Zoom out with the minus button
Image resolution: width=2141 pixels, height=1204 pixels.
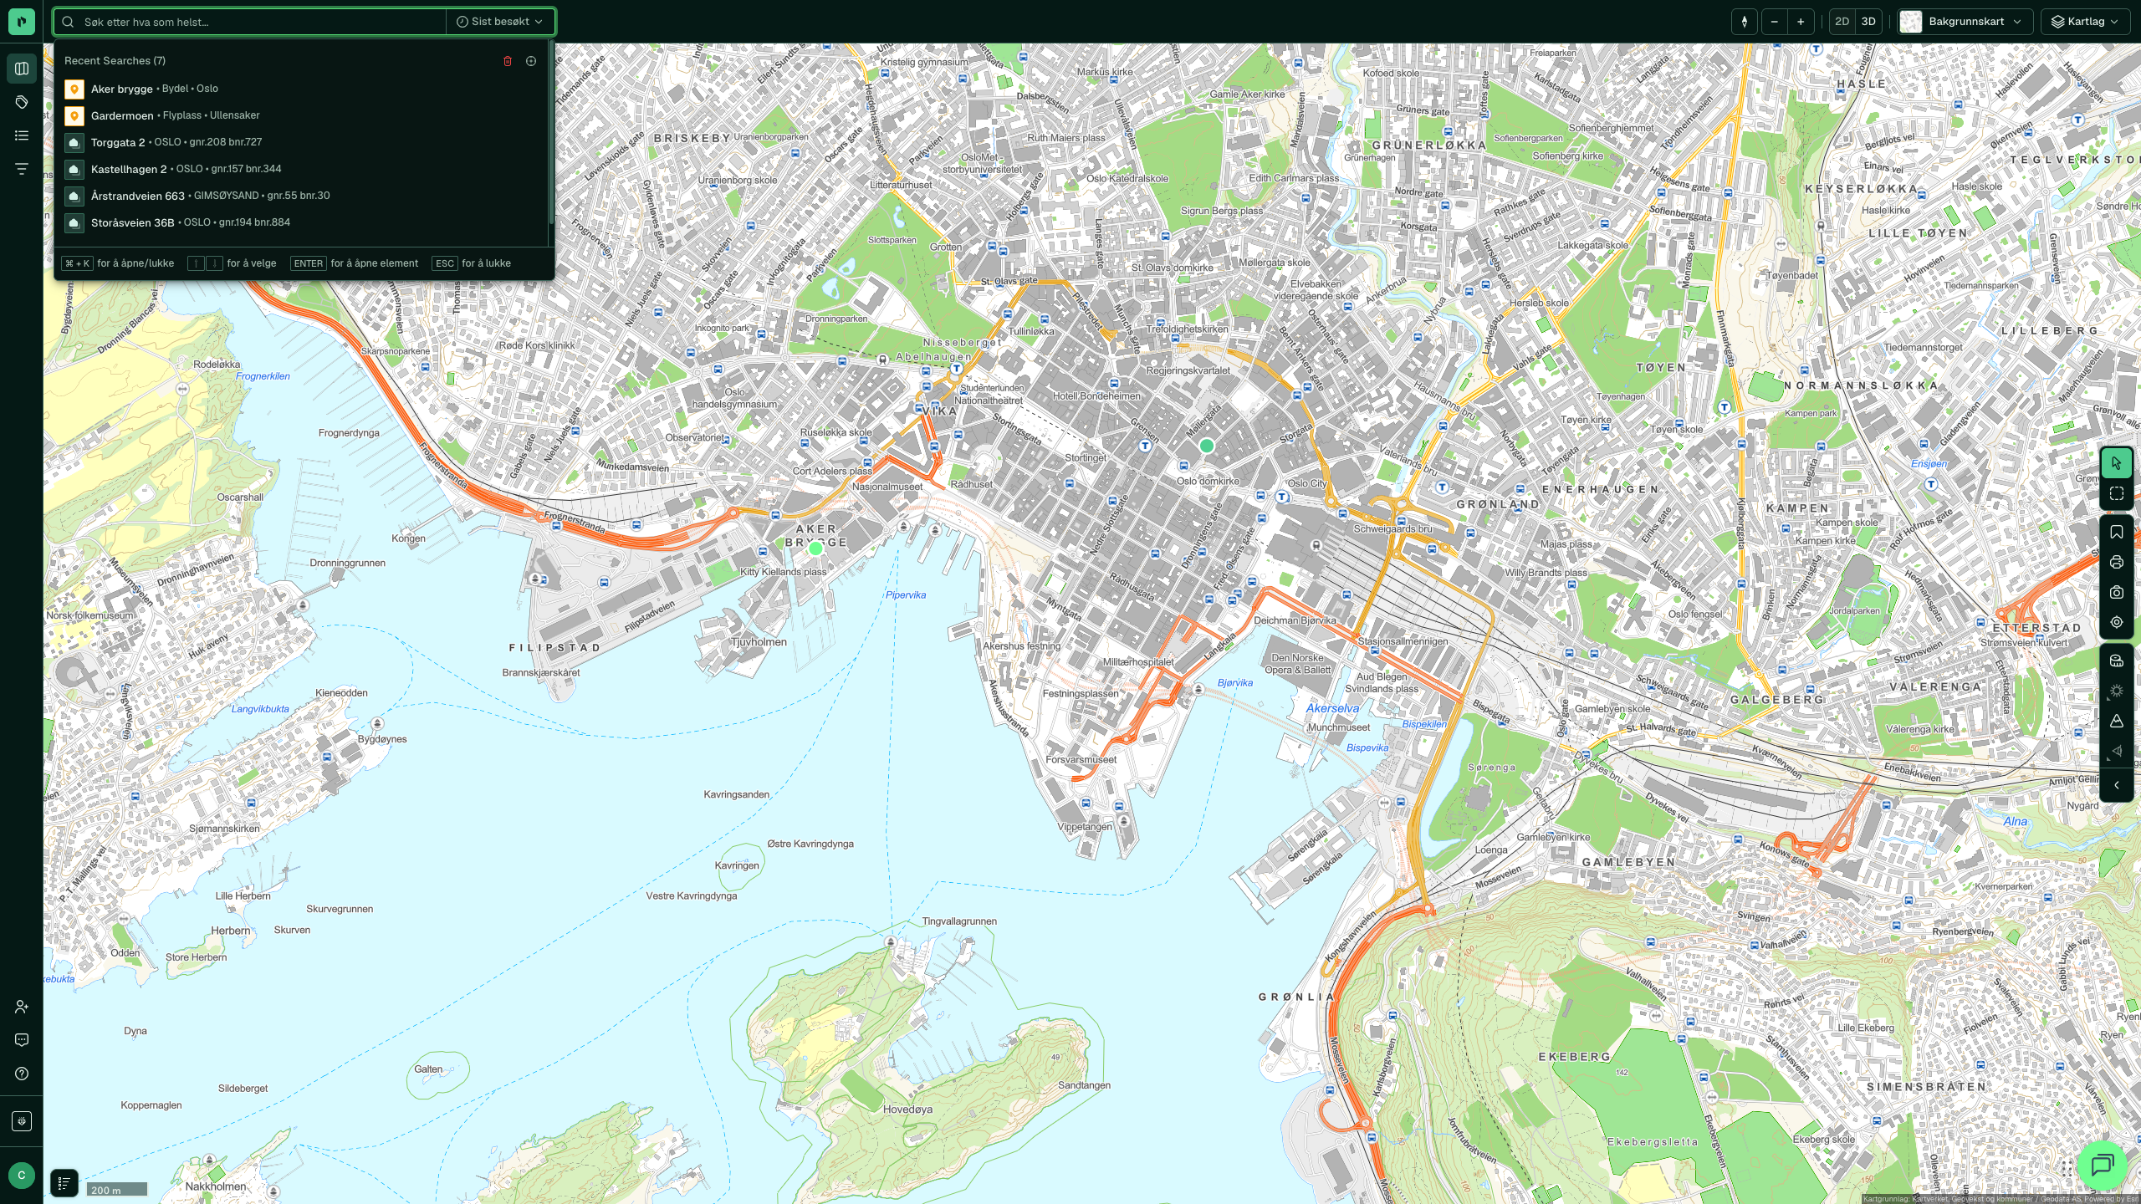click(x=1774, y=22)
